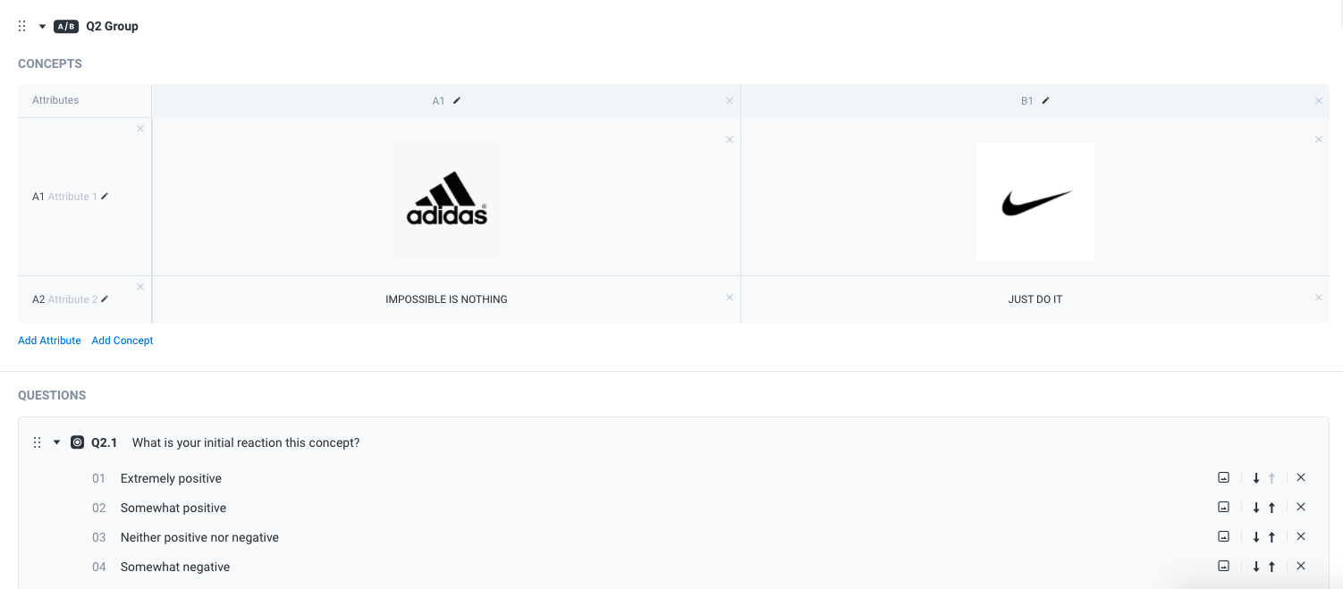Click the A/B badge icon beside Q2 Group
Viewport: 1343px width, 589px height.
point(66,26)
